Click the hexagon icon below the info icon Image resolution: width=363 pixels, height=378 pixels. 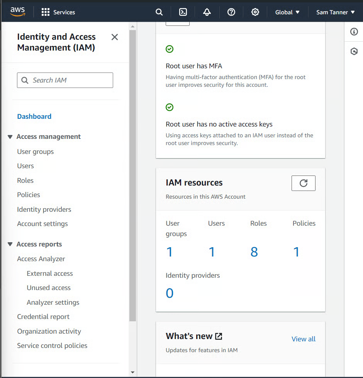click(x=354, y=51)
